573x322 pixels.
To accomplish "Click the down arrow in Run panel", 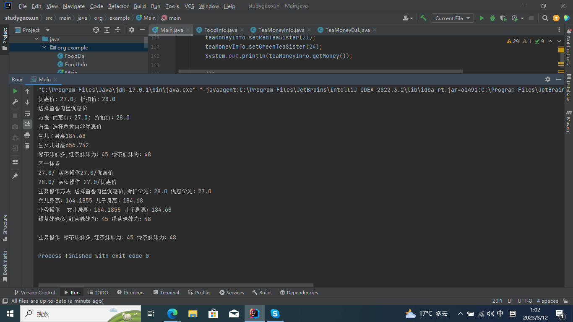I will click(27, 102).
